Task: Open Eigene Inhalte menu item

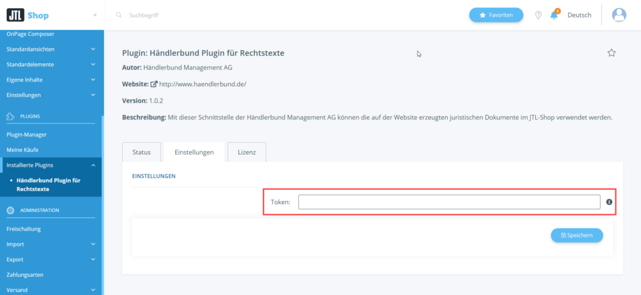Action: [x=24, y=80]
